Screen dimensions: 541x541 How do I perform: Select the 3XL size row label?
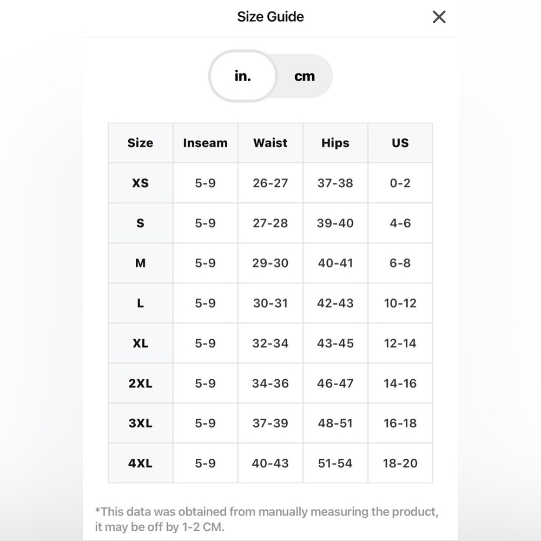coord(140,423)
